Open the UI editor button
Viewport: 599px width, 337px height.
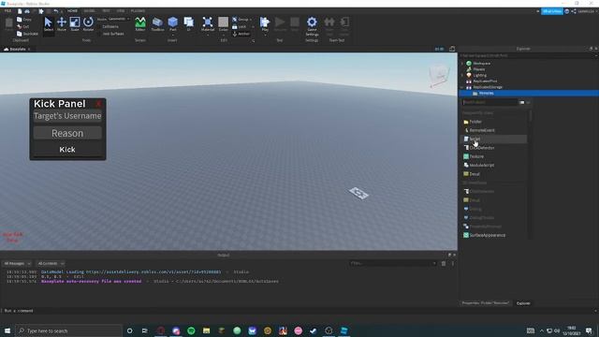pos(189,24)
